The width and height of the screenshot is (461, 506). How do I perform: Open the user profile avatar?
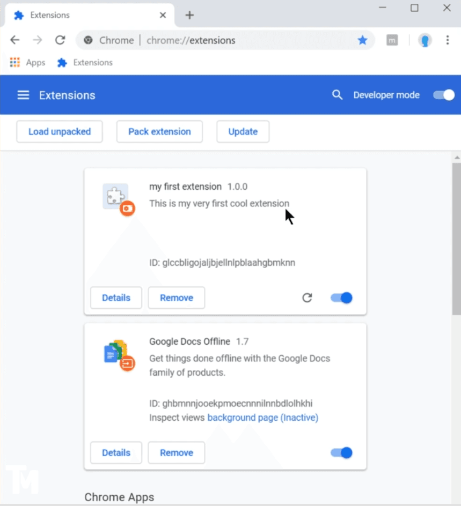point(425,40)
